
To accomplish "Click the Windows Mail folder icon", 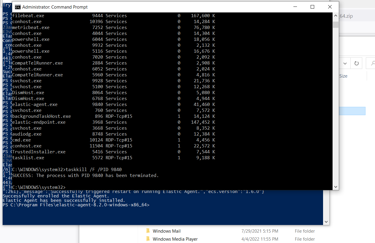I will pyautogui.click(x=148, y=231).
